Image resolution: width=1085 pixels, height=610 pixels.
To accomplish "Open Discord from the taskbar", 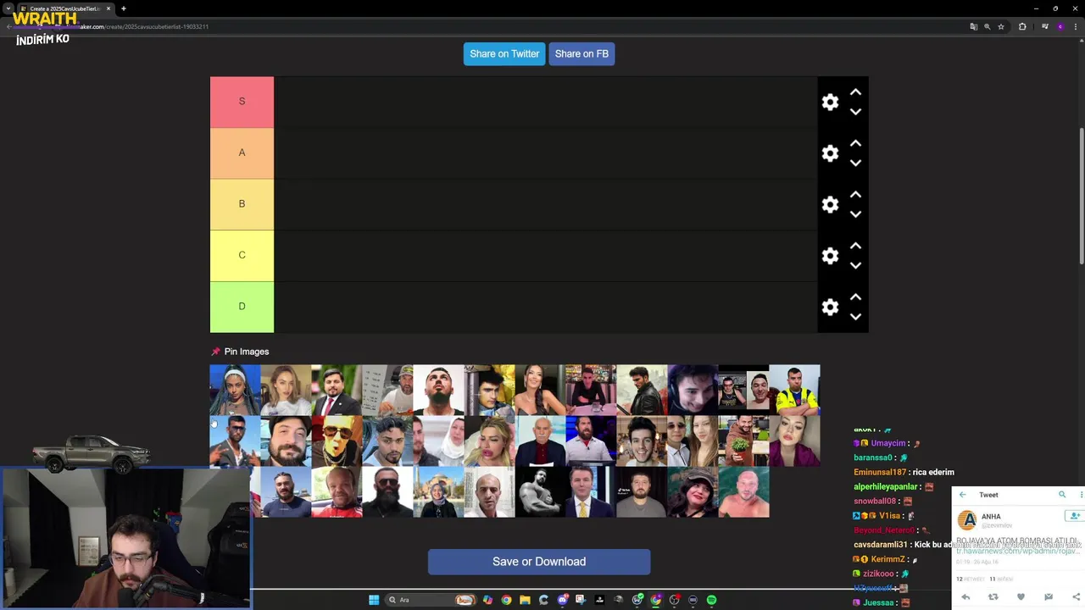I will 562,600.
